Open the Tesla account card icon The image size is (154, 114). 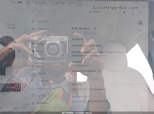coord(140,23)
